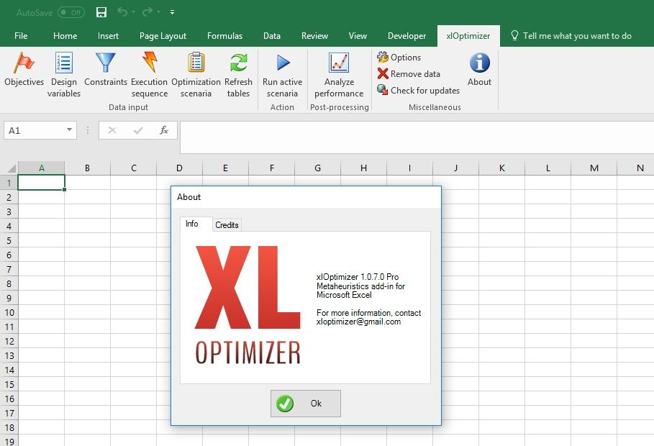
Task: Click Tell me what you want search
Action: point(571,36)
